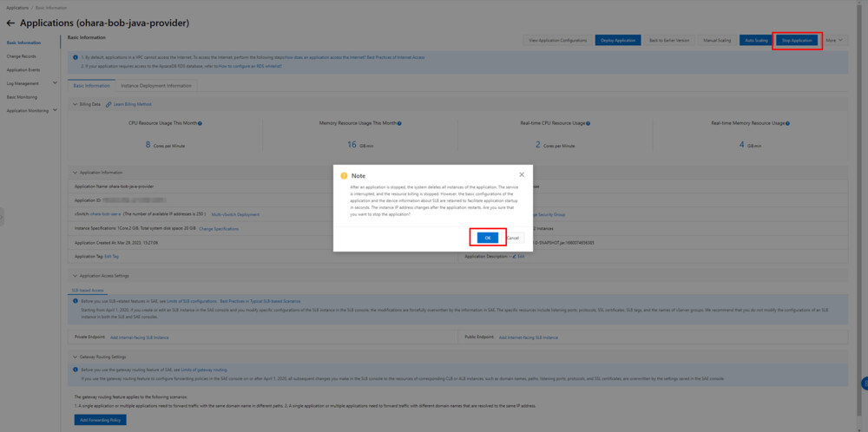Open Application Events in sidebar
The width and height of the screenshot is (868, 432).
pos(23,69)
